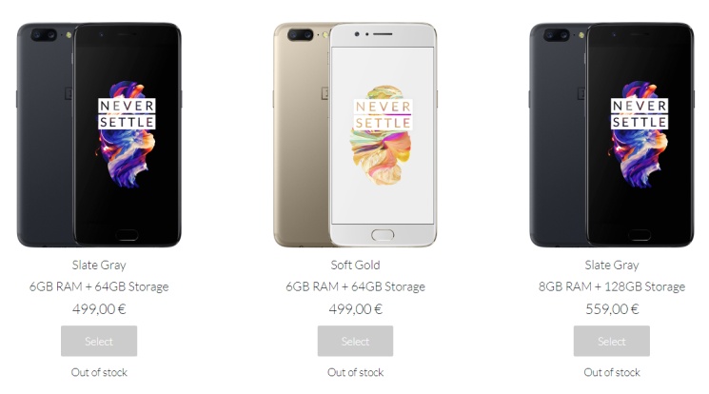Open the Soft Gold phone image
This screenshot has height=394, width=709.
coord(355,135)
